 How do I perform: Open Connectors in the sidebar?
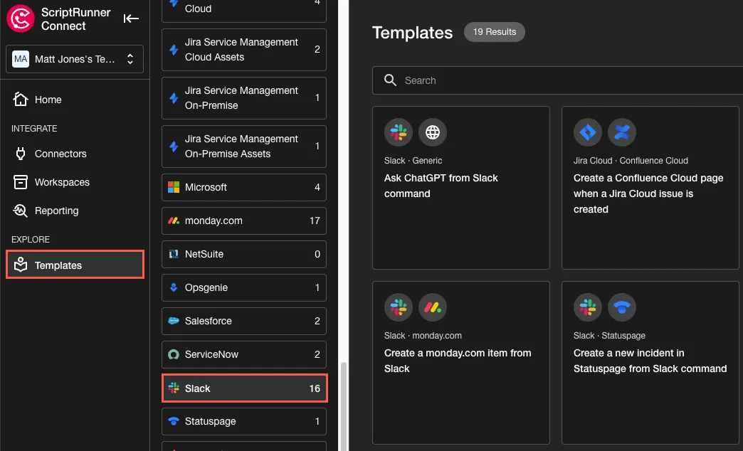75,154
